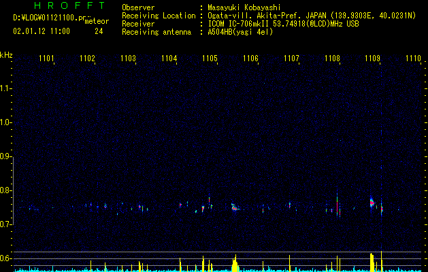Select observer name Masayuki Kobayashi
This screenshot has width=428, height=272.
tap(244, 7)
